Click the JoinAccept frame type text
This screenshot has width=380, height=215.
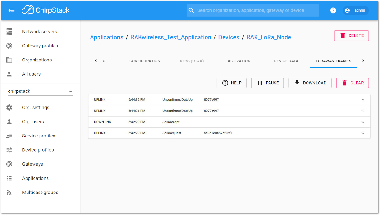pos(171,122)
